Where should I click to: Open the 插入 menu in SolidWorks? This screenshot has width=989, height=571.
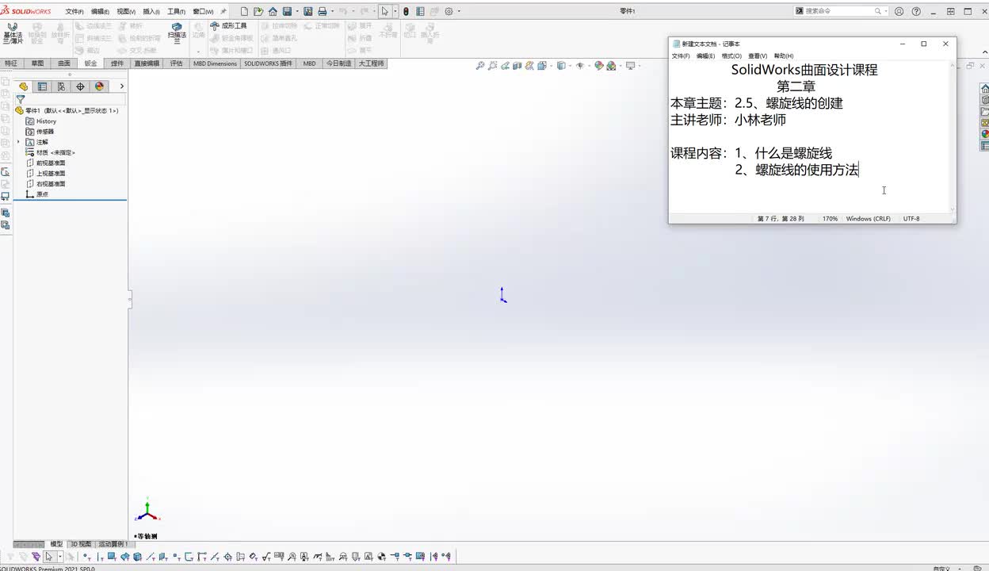pos(151,12)
